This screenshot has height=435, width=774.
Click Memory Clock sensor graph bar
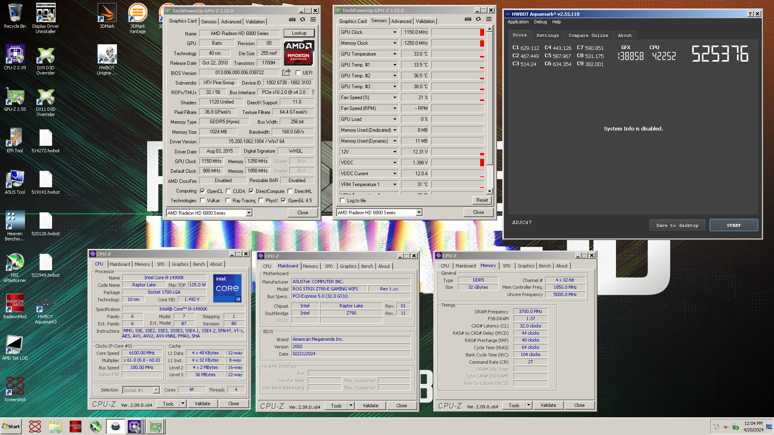(x=458, y=43)
